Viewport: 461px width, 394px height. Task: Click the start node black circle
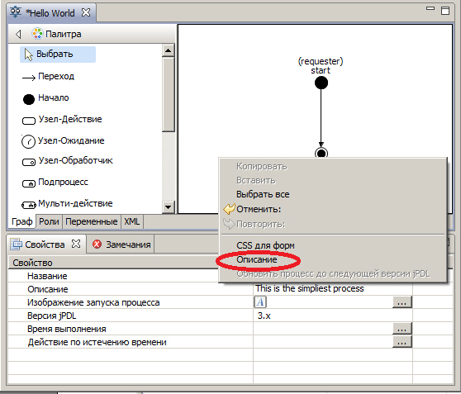click(x=321, y=83)
